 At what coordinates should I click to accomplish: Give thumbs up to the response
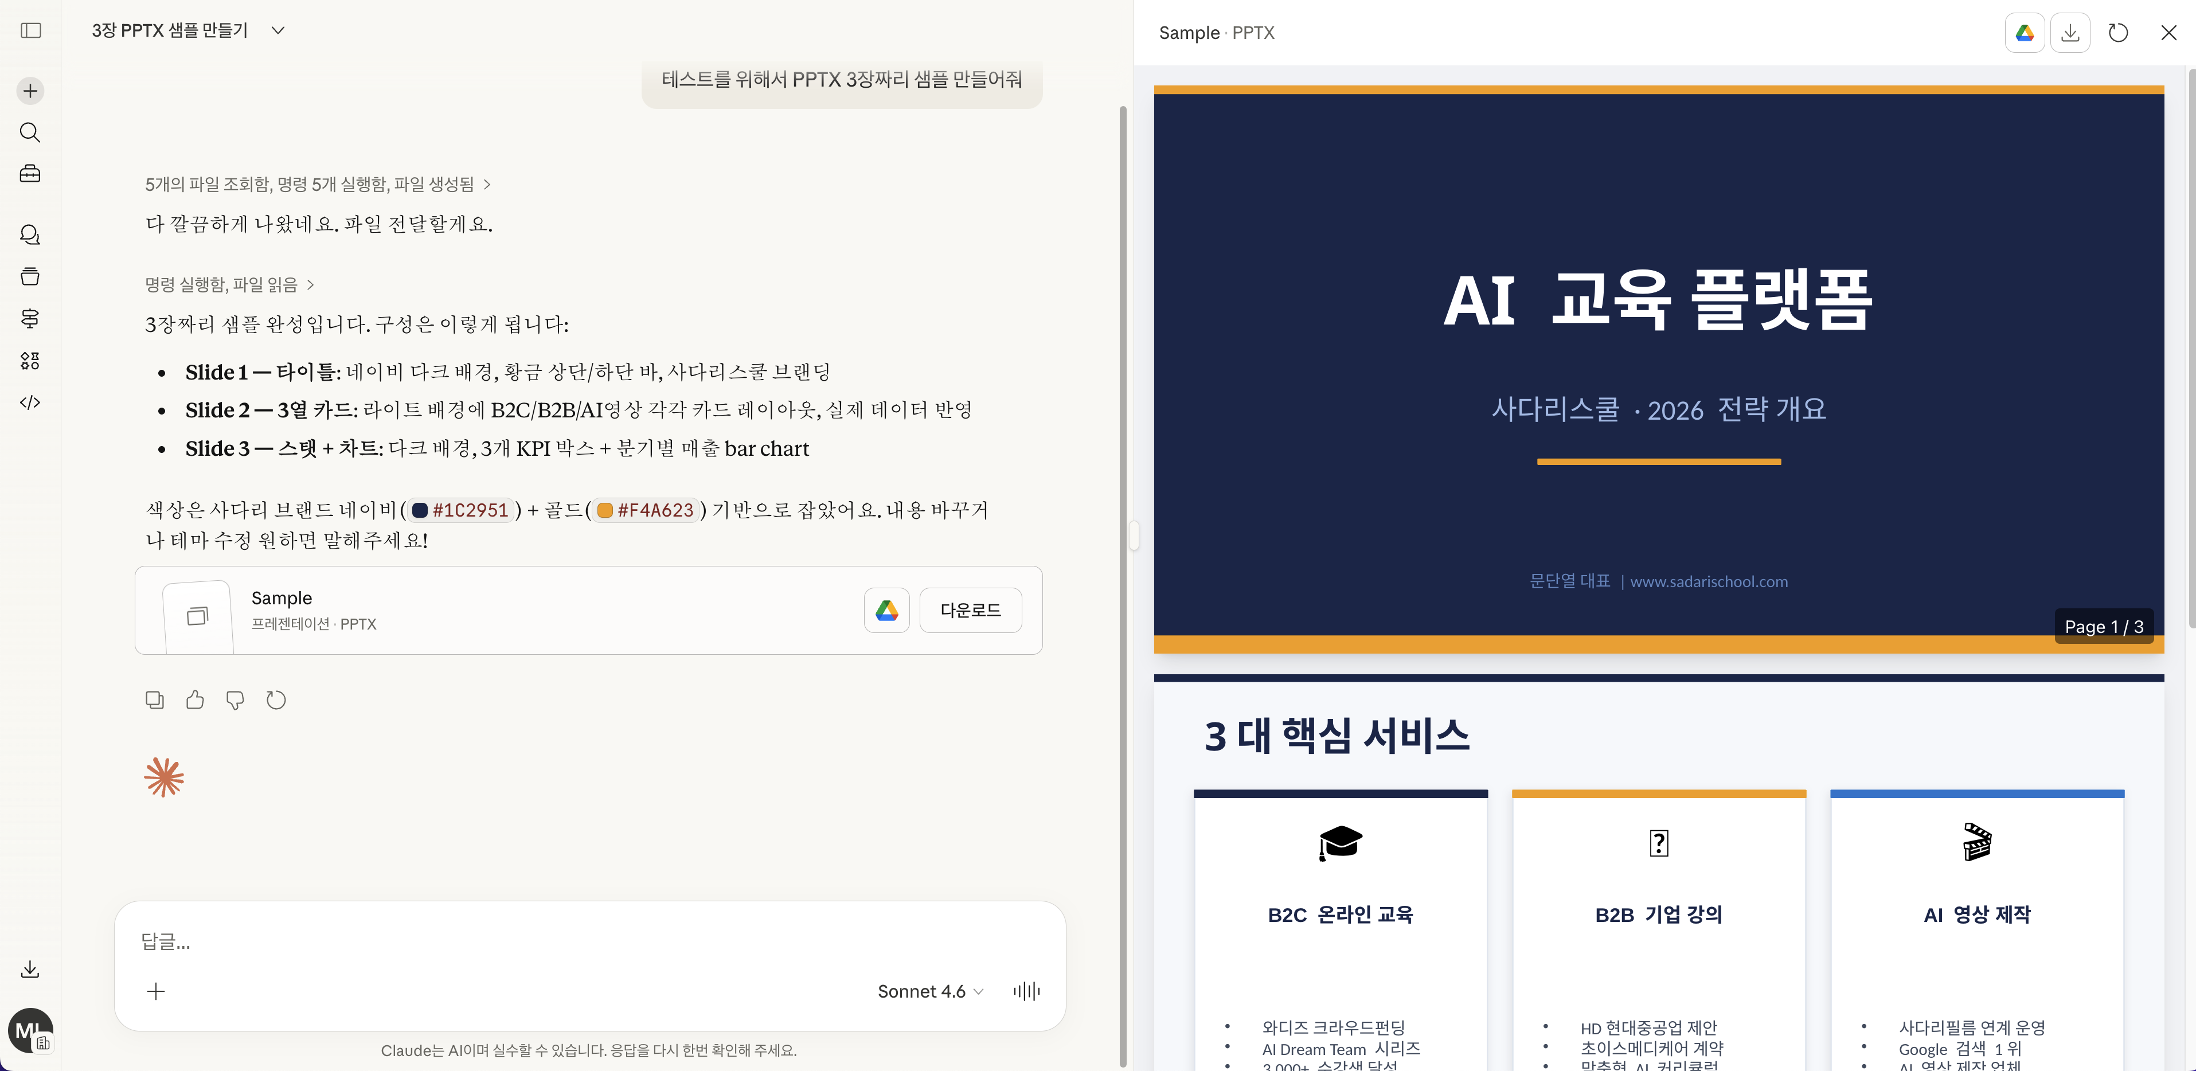click(x=195, y=699)
